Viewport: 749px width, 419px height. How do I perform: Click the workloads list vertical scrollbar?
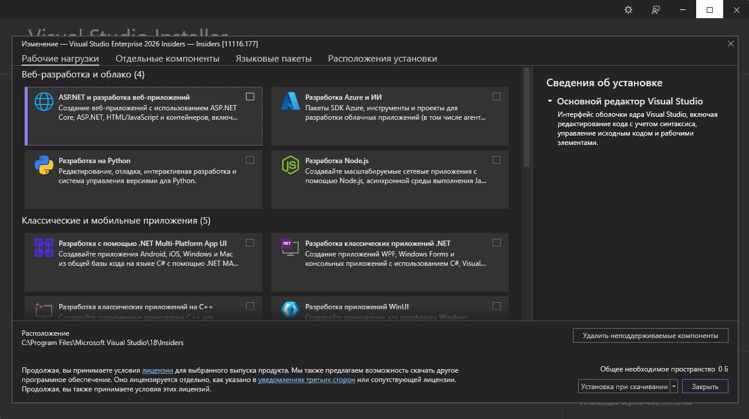(x=527, y=117)
